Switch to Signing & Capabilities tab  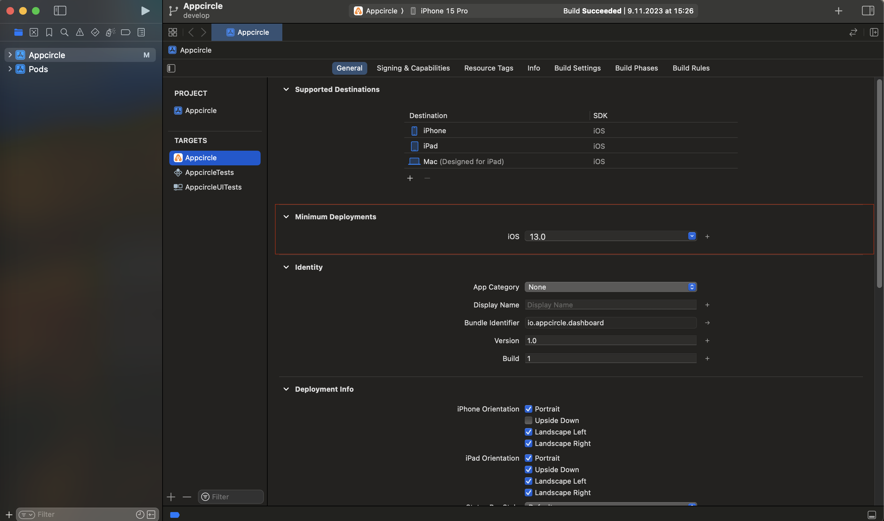pos(413,68)
